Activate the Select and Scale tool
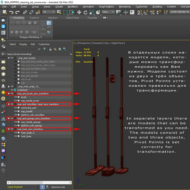Screen dimensions: 190x190 (92, 12)
